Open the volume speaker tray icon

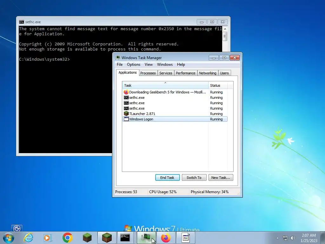point(293,238)
